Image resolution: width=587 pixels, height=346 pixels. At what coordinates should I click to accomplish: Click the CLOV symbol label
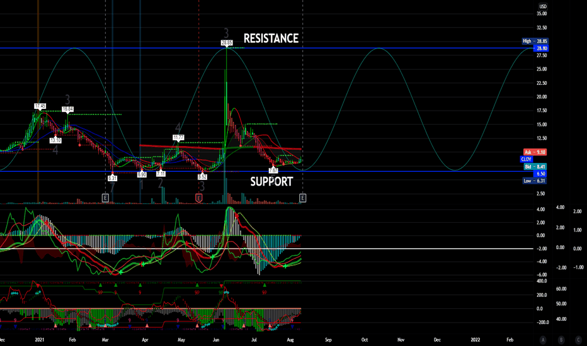527,159
